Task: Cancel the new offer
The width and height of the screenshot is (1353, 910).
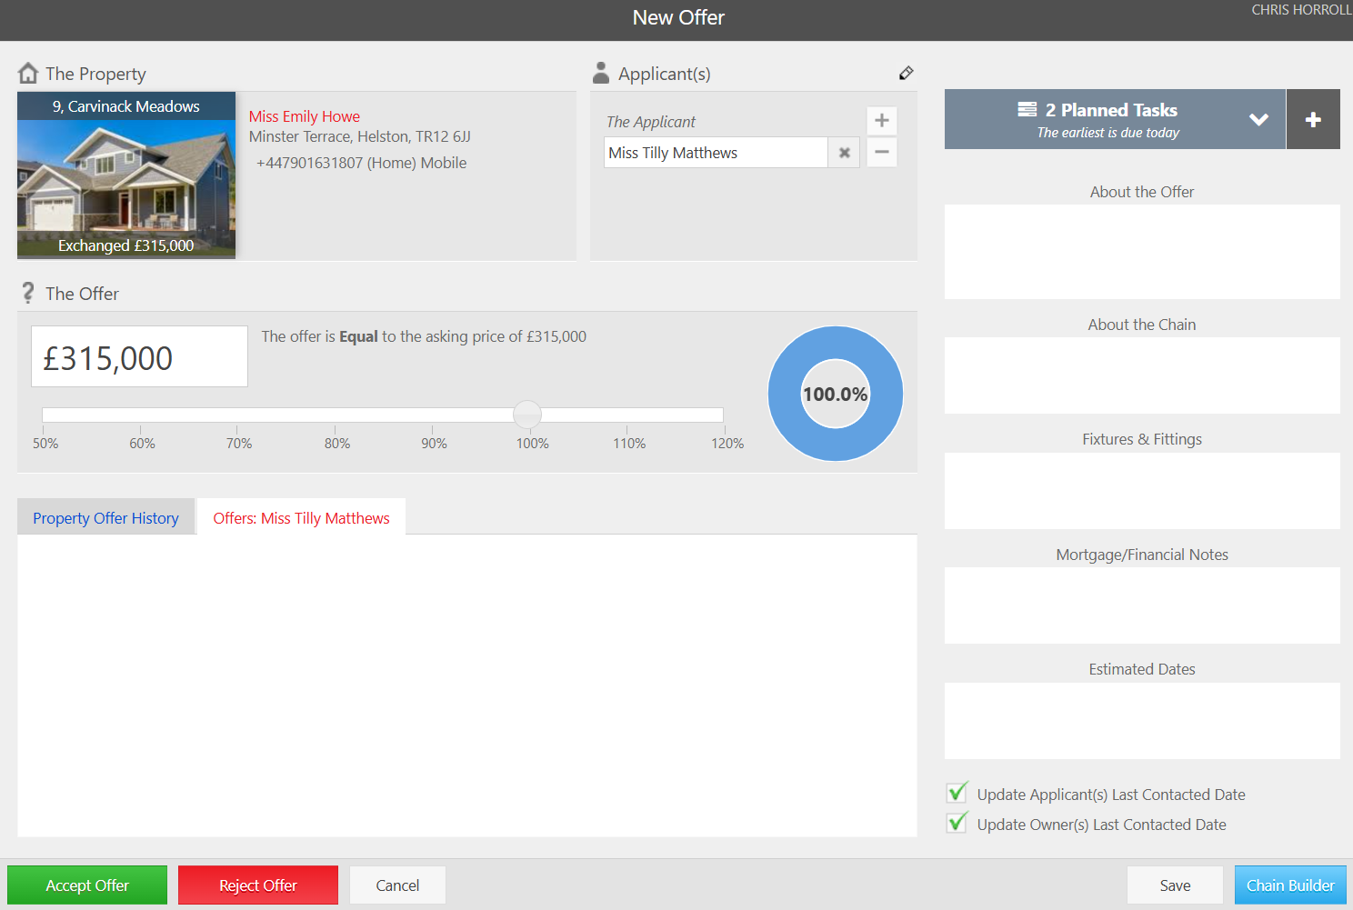Action: tap(397, 885)
